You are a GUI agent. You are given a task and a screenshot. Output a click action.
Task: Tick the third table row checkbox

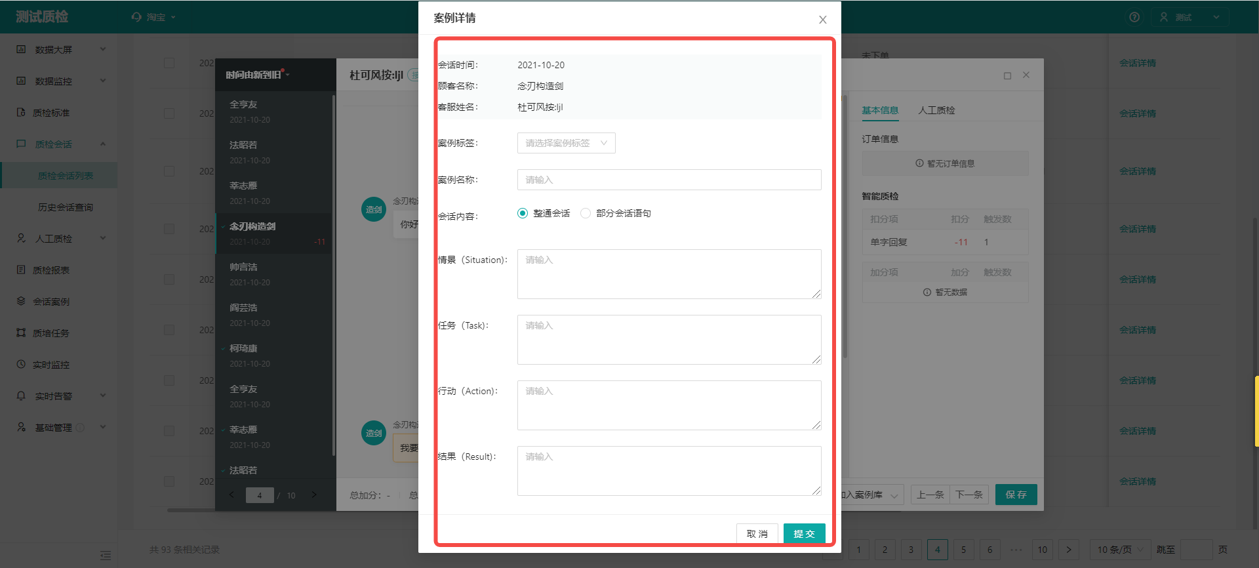[x=169, y=171]
